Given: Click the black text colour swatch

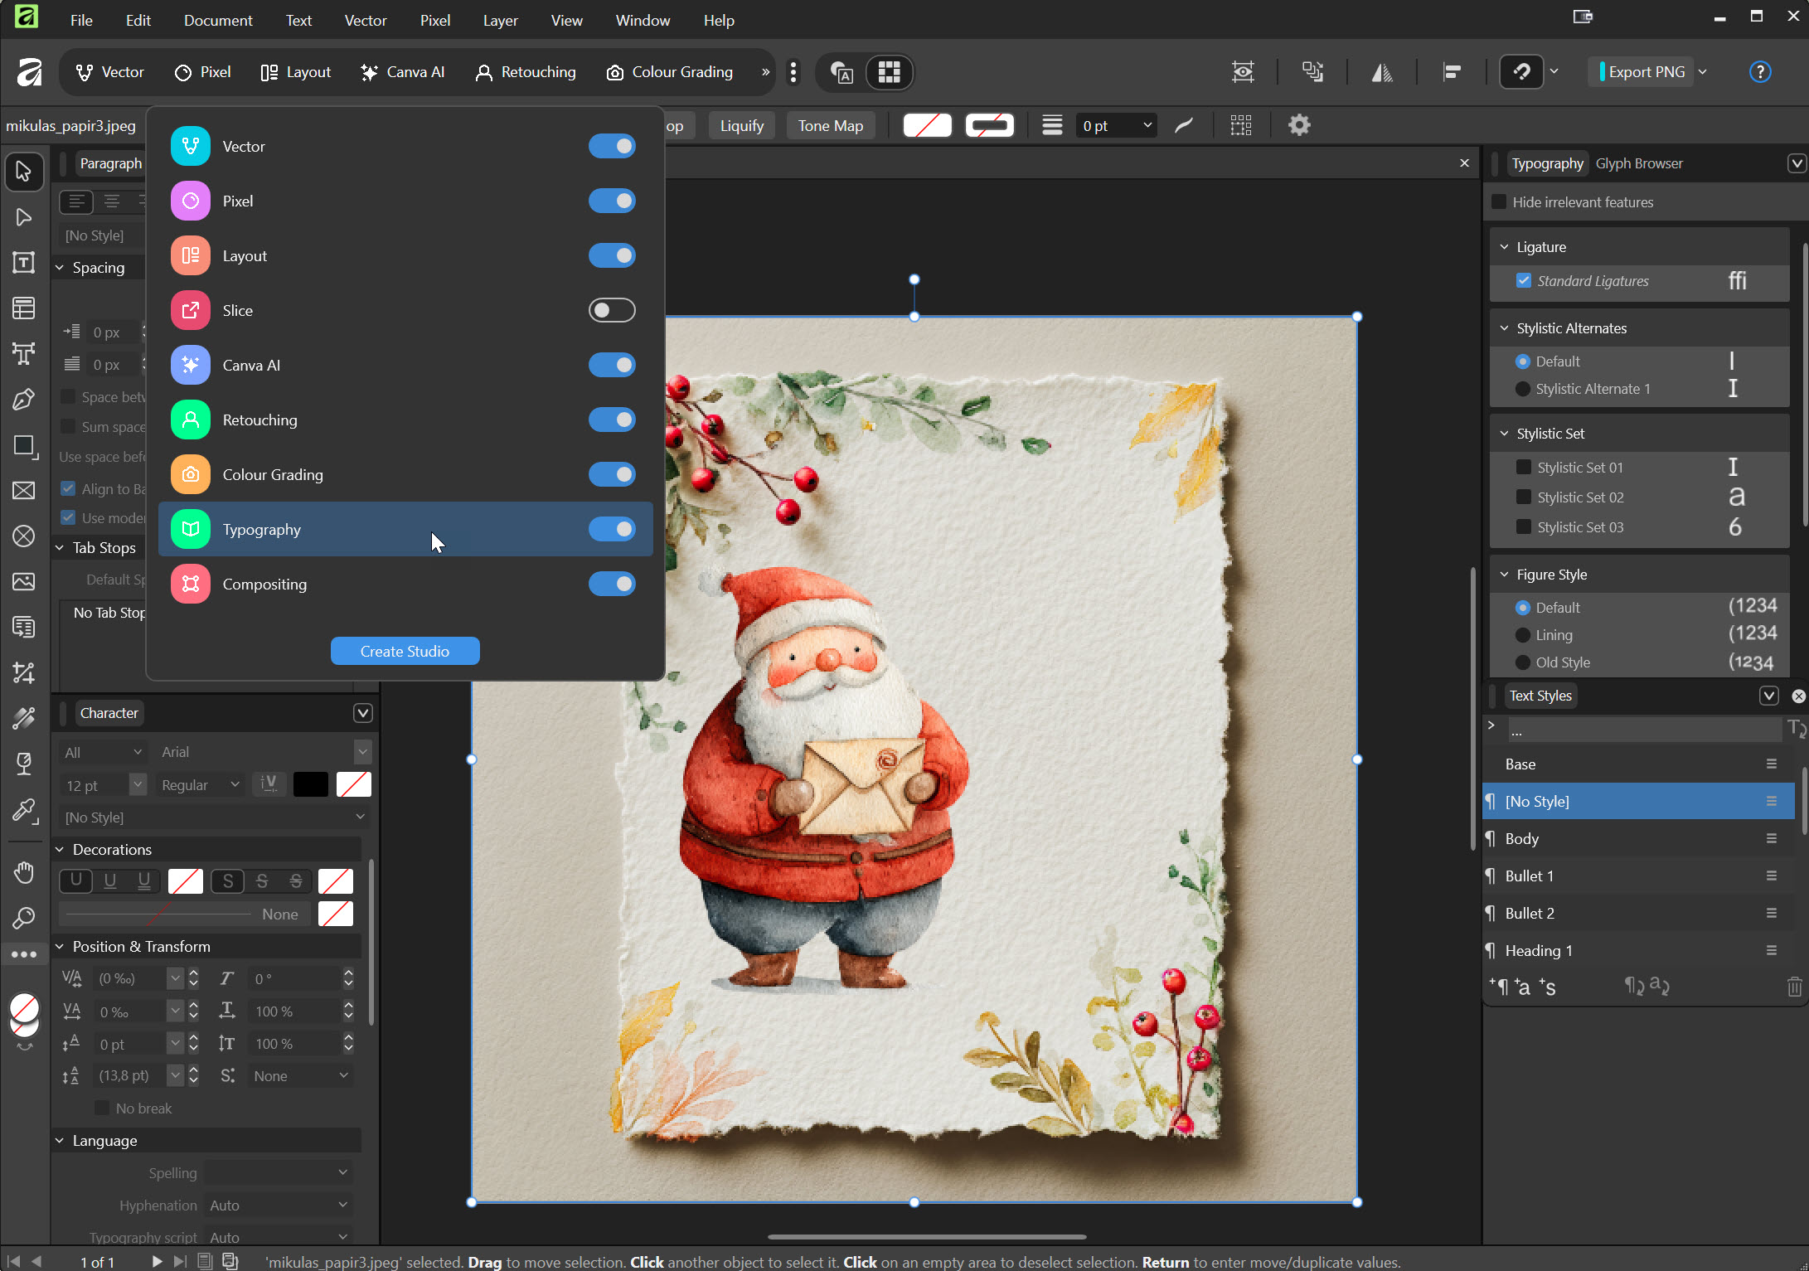Looking at the screenshot, I should point(310,784).
